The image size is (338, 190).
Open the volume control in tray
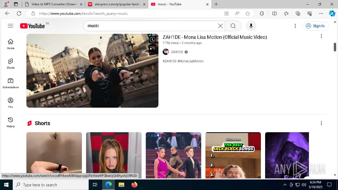[304, 185]
